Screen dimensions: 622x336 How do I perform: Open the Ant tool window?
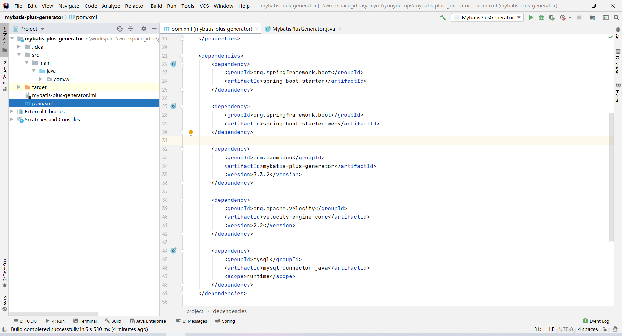click(x=618, y=34)
